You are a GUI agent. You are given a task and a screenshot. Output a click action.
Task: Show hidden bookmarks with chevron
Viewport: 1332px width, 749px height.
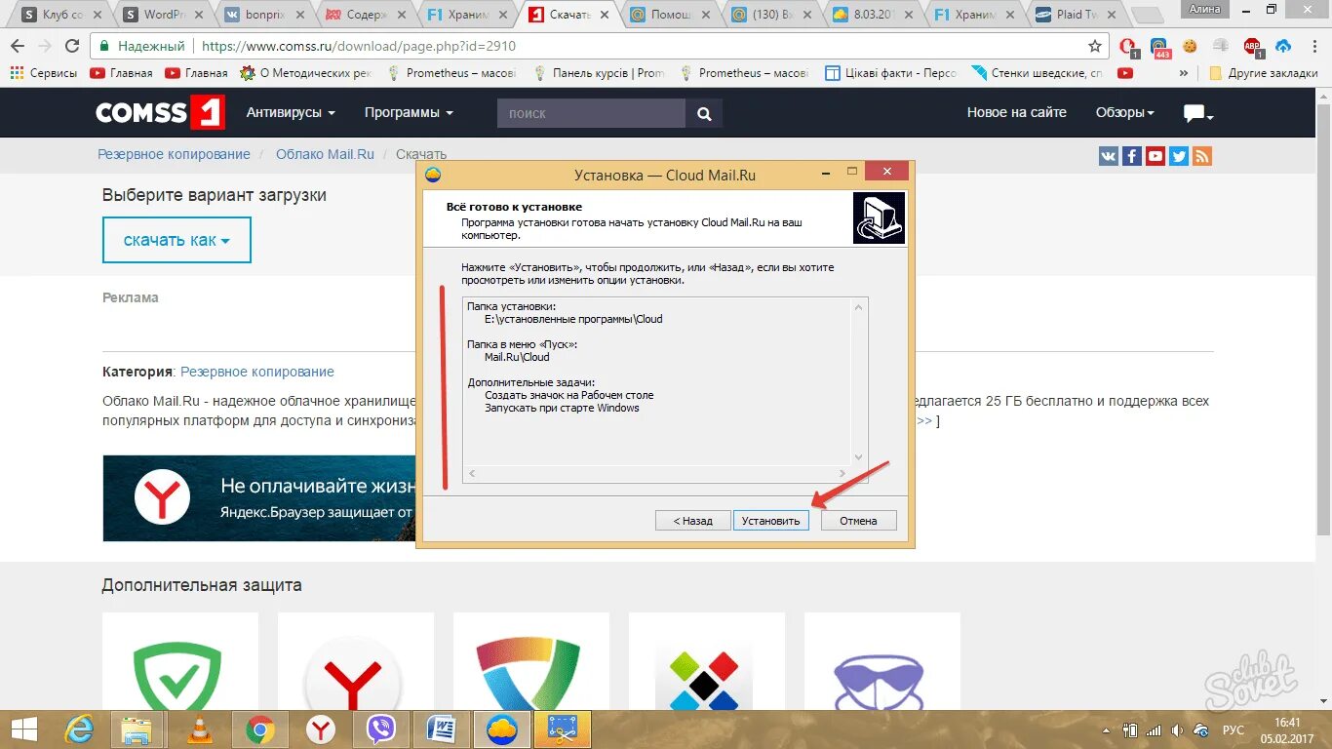tap(1184, 73)
